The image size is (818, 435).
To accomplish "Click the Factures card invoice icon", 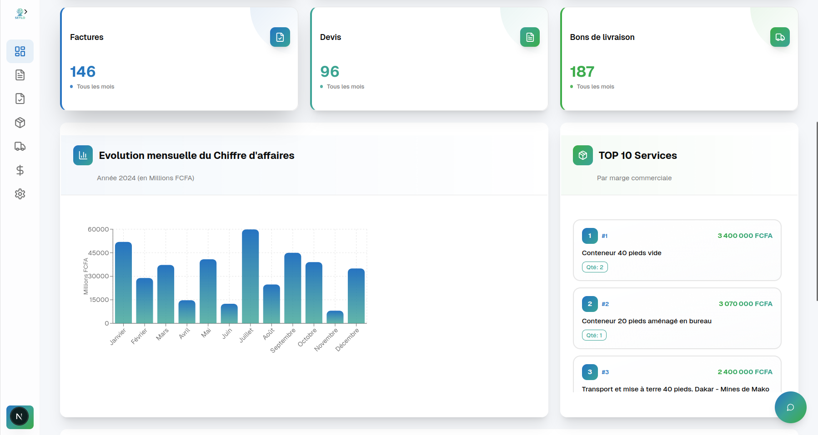I will pyautogui.click(x=280, y=37).
